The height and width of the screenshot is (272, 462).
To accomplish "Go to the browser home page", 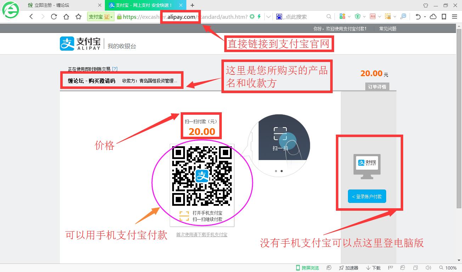I will (x=66, y=17).
